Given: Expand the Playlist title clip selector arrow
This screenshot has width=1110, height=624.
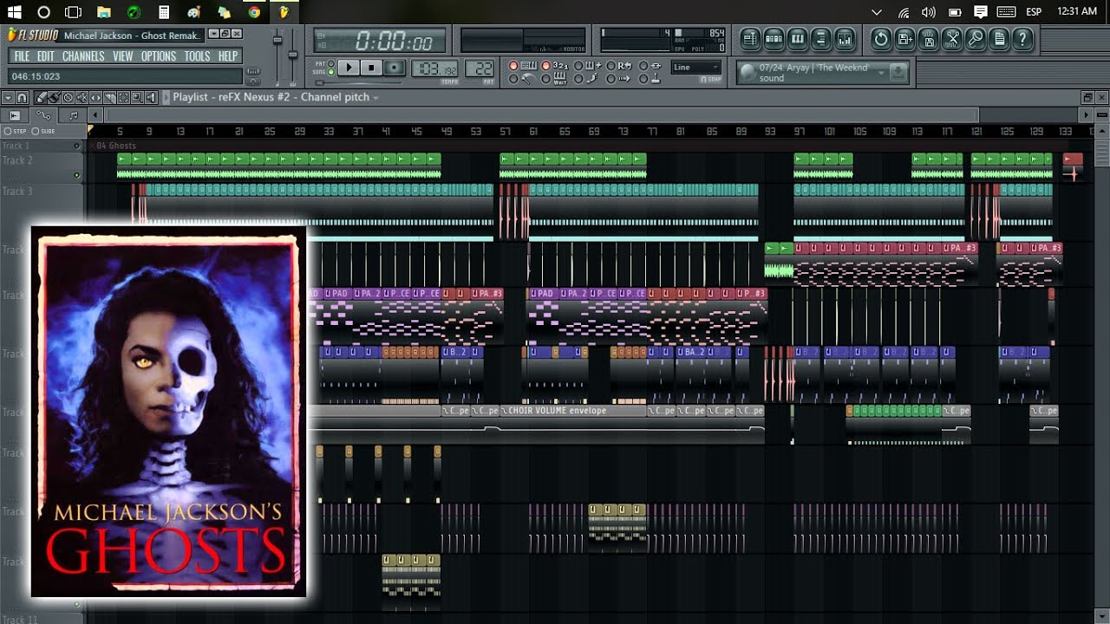Looking at the screenshot, I should click(x=375, y=98).
